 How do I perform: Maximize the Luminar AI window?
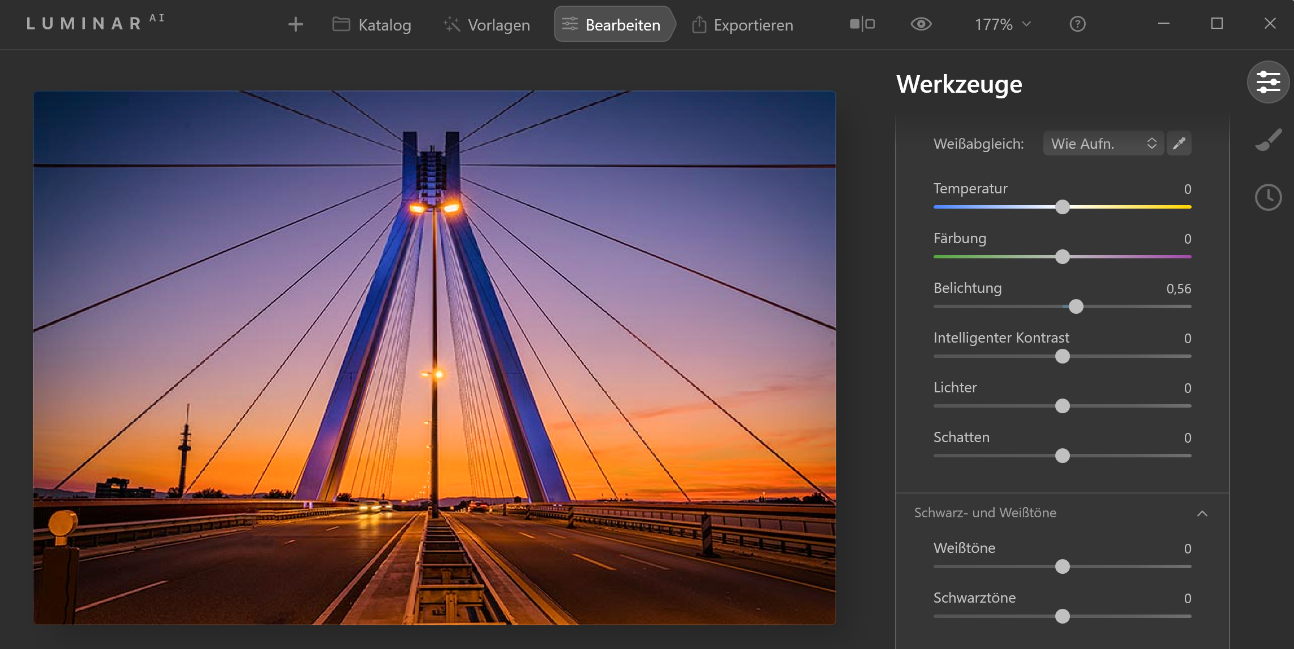click(x=1216, y=24)
